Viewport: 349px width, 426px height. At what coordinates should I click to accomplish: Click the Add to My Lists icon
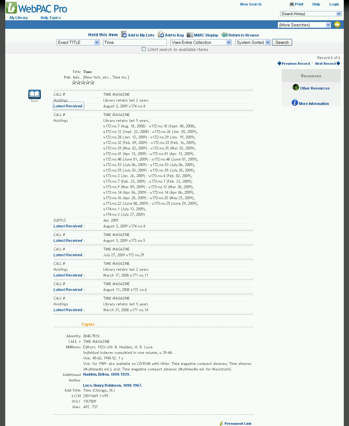coord(124,34)
